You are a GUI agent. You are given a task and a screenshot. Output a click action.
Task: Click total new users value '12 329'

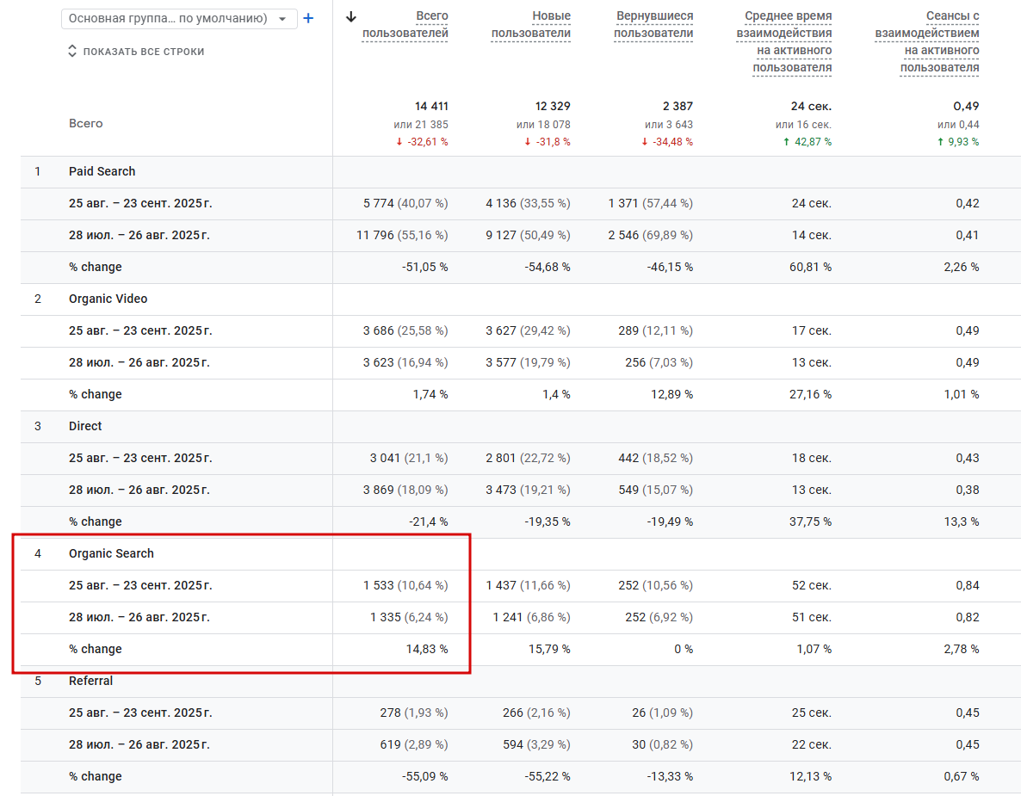(553, 106)
